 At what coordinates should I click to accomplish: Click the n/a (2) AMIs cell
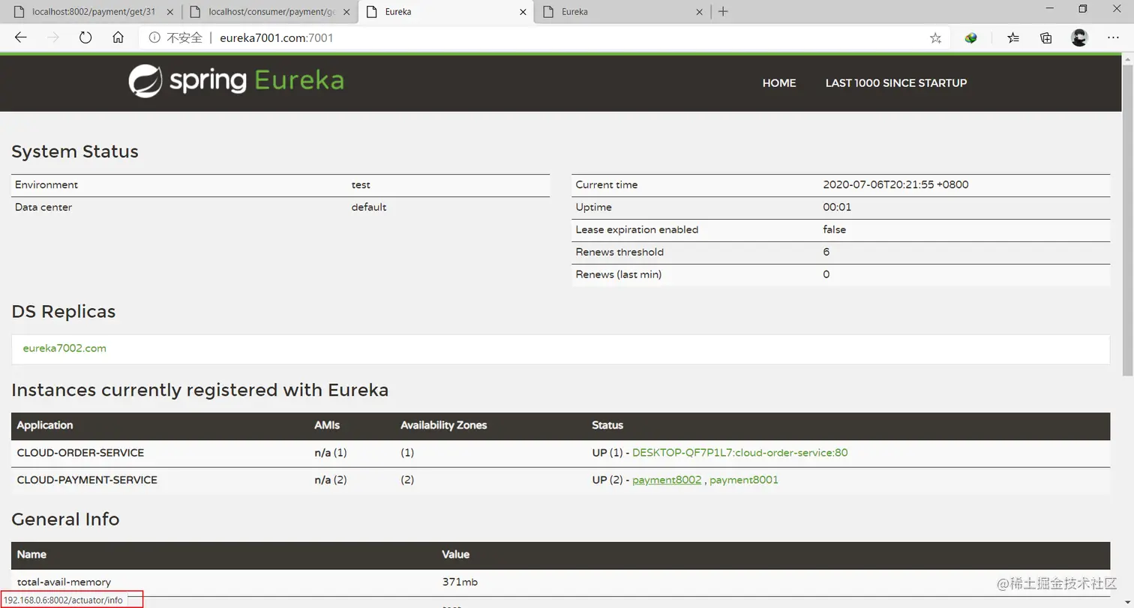[330, 480]
